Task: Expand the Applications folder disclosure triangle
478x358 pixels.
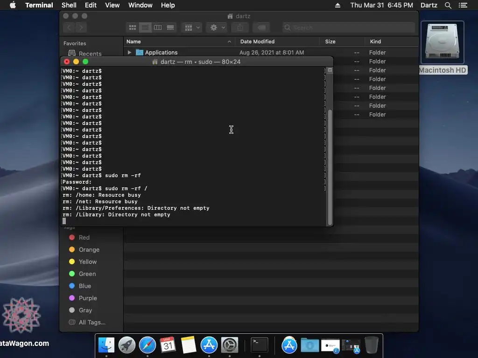Action: coord(129,52)
